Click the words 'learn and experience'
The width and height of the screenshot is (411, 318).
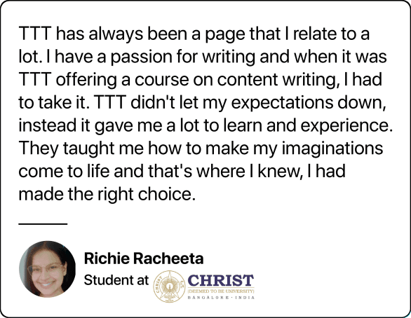308,126
